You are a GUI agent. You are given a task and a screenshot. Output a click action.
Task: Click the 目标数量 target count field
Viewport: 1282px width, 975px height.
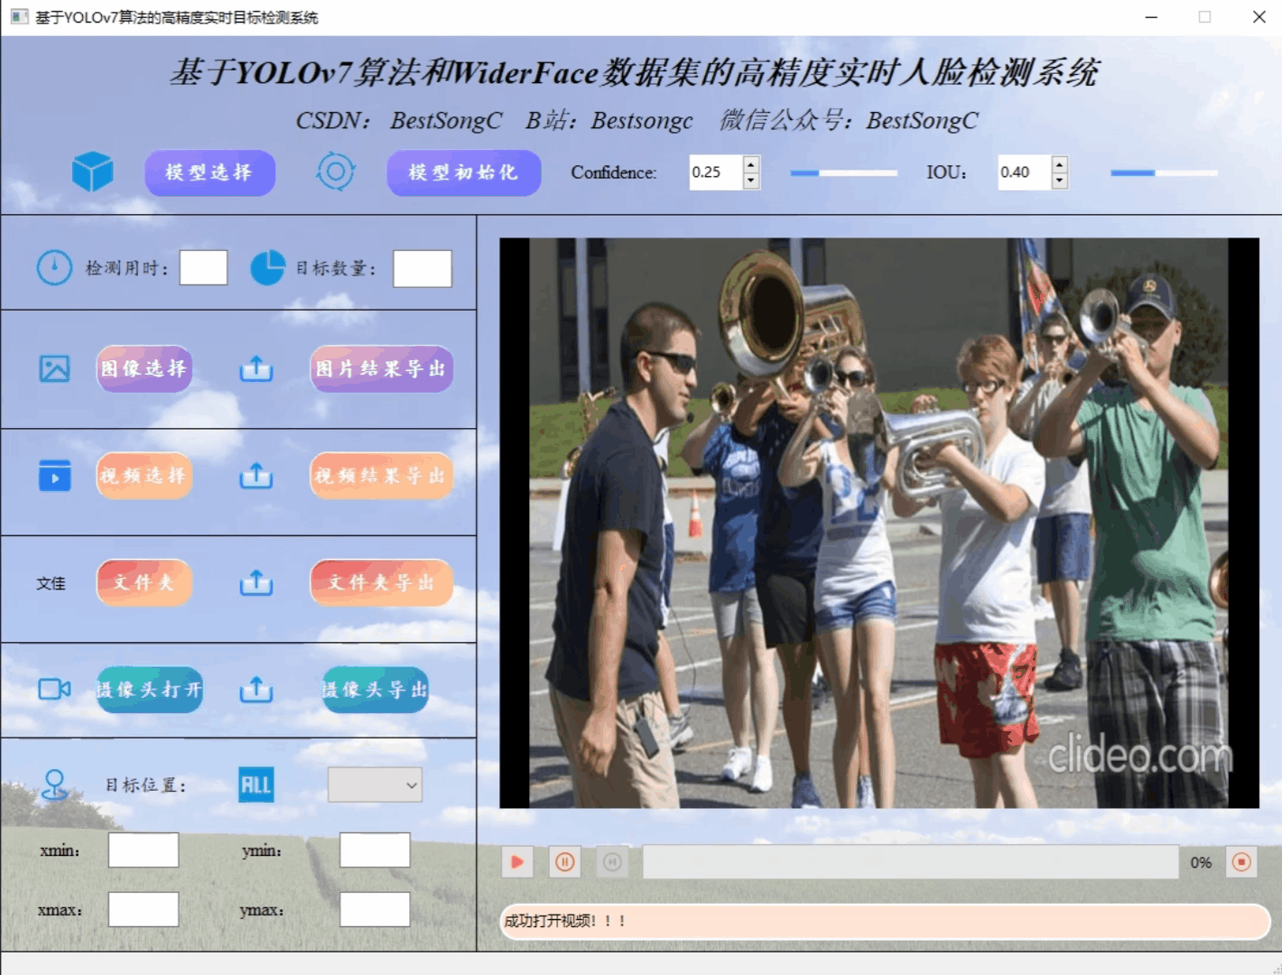423,269
